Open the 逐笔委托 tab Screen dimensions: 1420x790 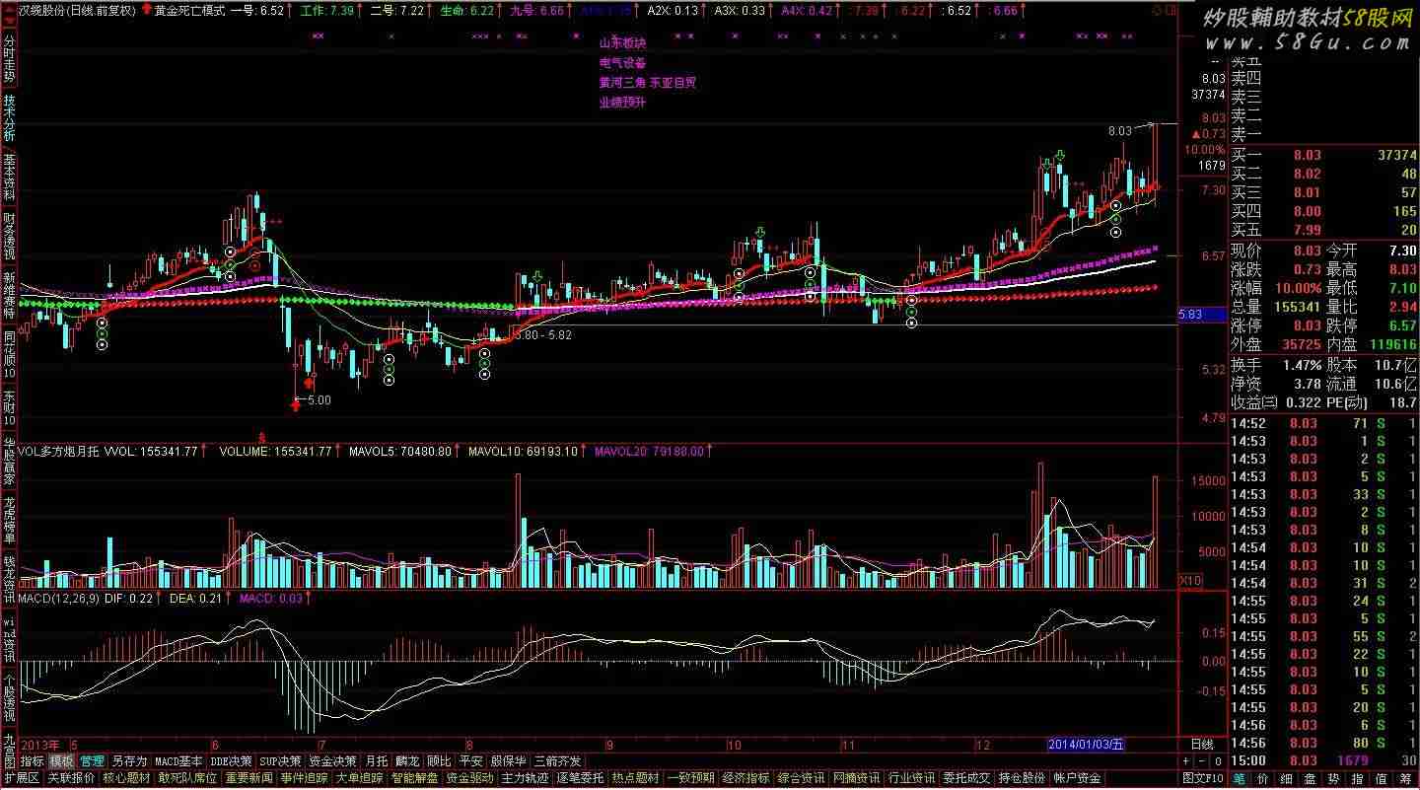[580, 778]
